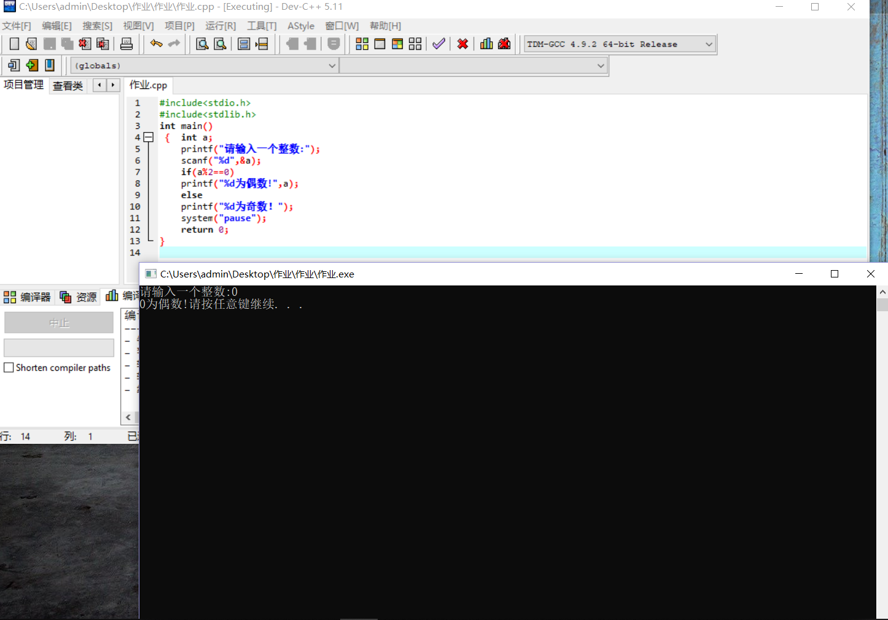Click the Open file toolbar icon

point(31,44)
